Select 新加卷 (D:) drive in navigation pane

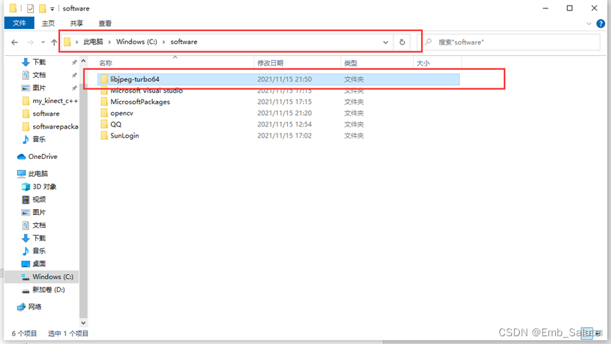48,290
